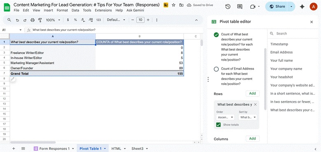Select the Timestamp field in the list

279,44
